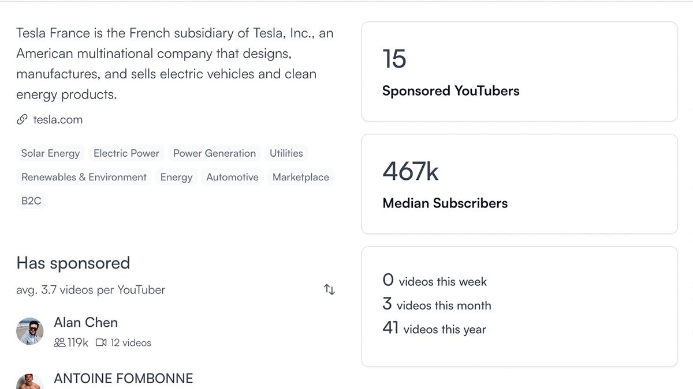Click the B2C tag

click(31, 201)
